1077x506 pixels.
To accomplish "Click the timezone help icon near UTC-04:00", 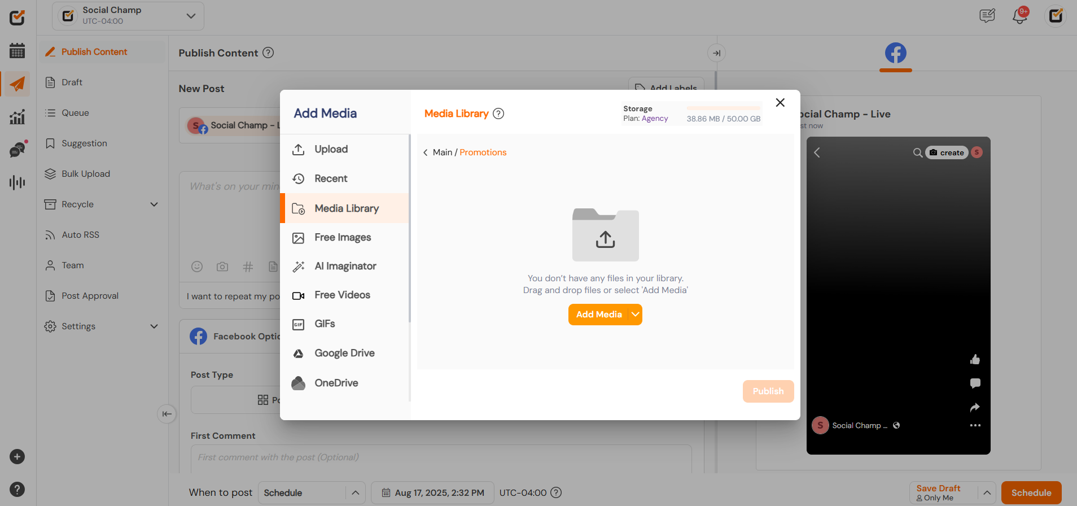I will click(x=556, y=492).
